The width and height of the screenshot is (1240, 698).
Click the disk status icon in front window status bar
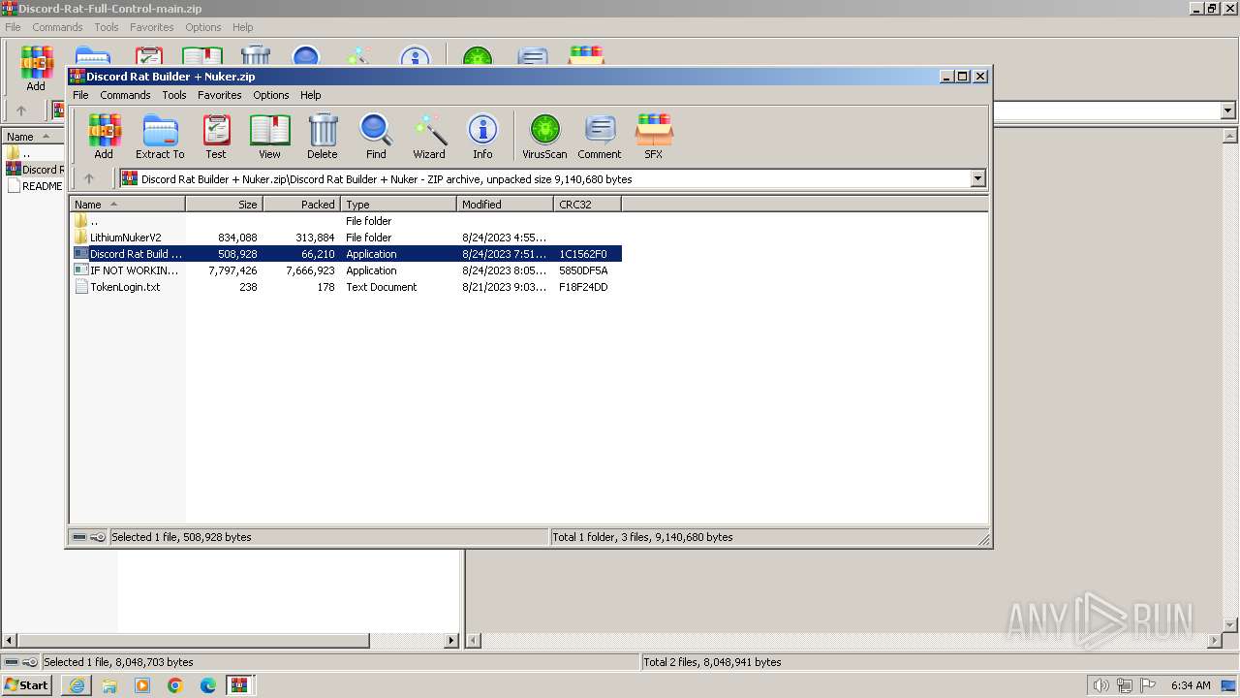pyautogui.click(x=79, y=537)
